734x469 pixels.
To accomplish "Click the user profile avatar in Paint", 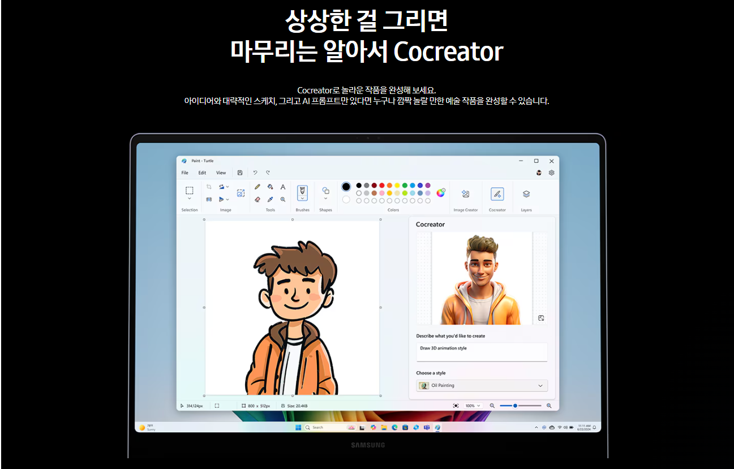I will click(539, 173).
